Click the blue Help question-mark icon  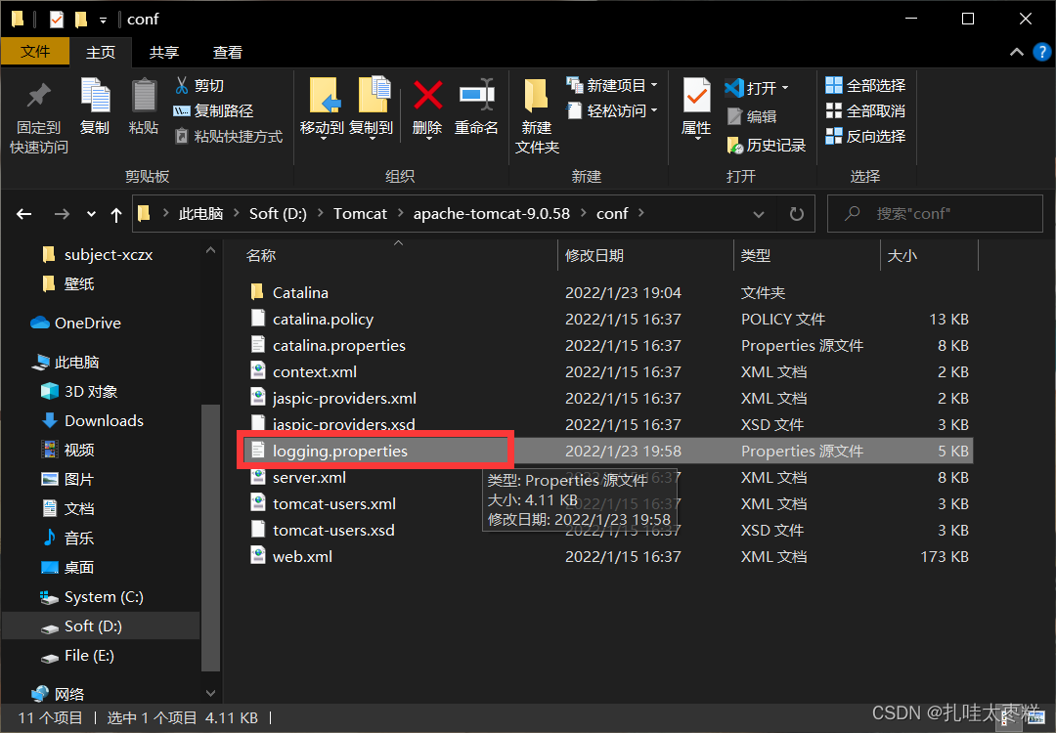coord(1041,52)
